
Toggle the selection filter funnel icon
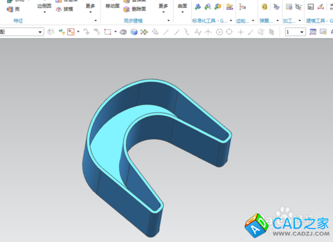point(61,32)
